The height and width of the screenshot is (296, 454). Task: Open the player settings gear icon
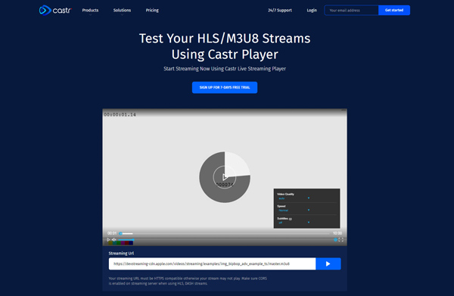pyautogui.click(x=335, y=239)
